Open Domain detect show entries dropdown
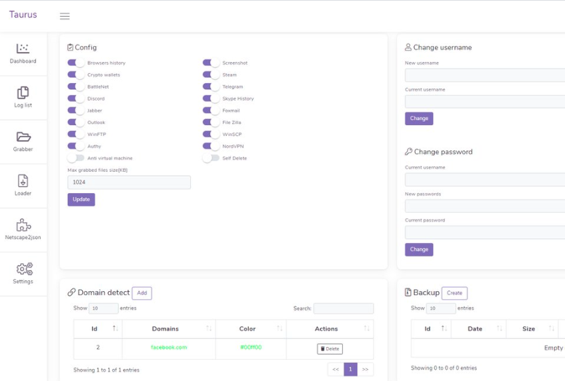 [103, 308]
